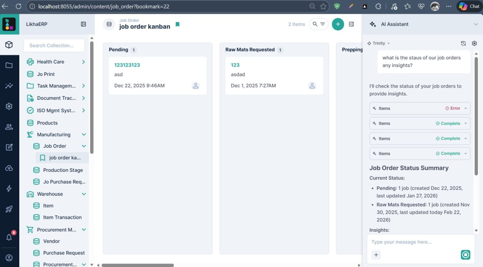Open the Trinity model dropdown

(378, 43)
